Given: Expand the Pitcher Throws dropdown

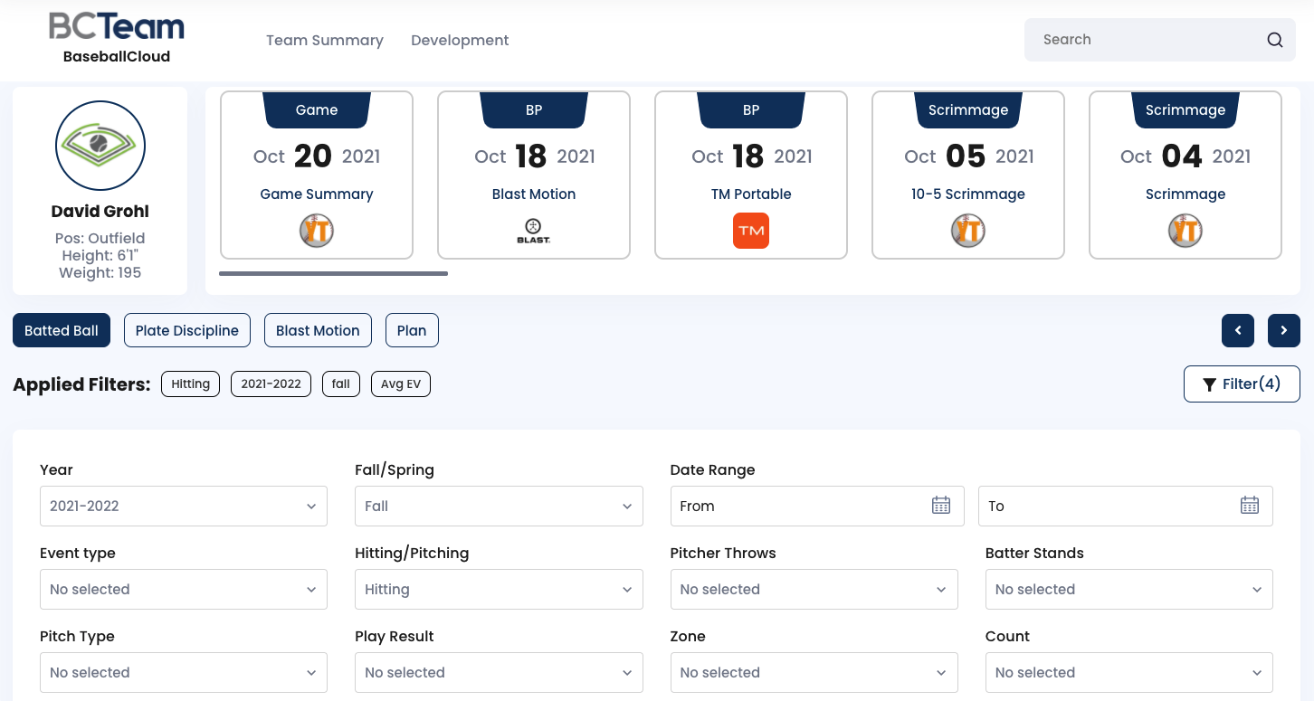Looking at the screenshot, I should coord(814,590).
